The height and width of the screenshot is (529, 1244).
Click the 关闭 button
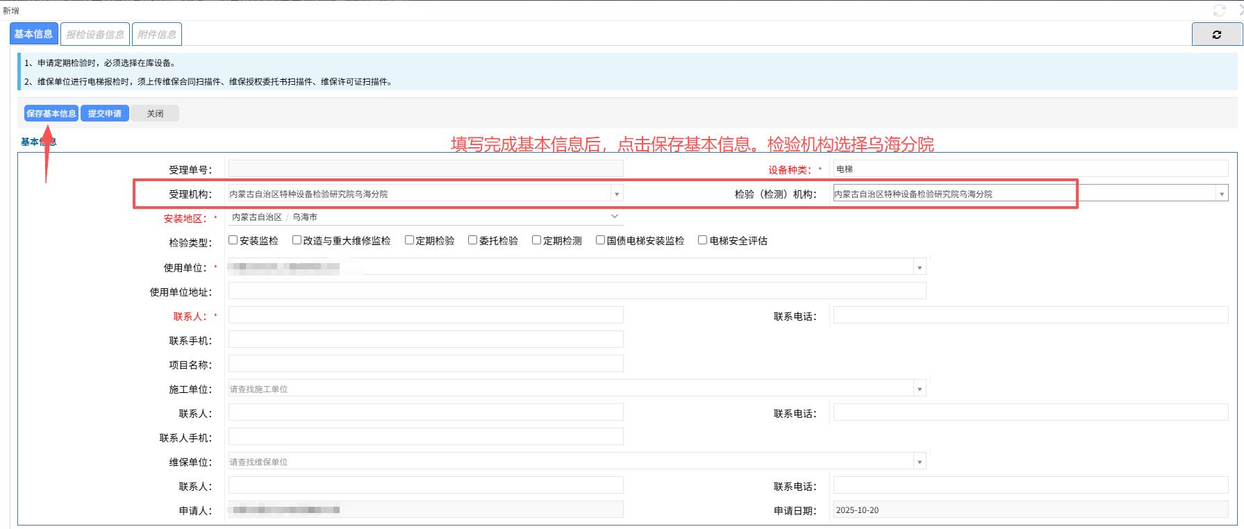coord(155,113)
